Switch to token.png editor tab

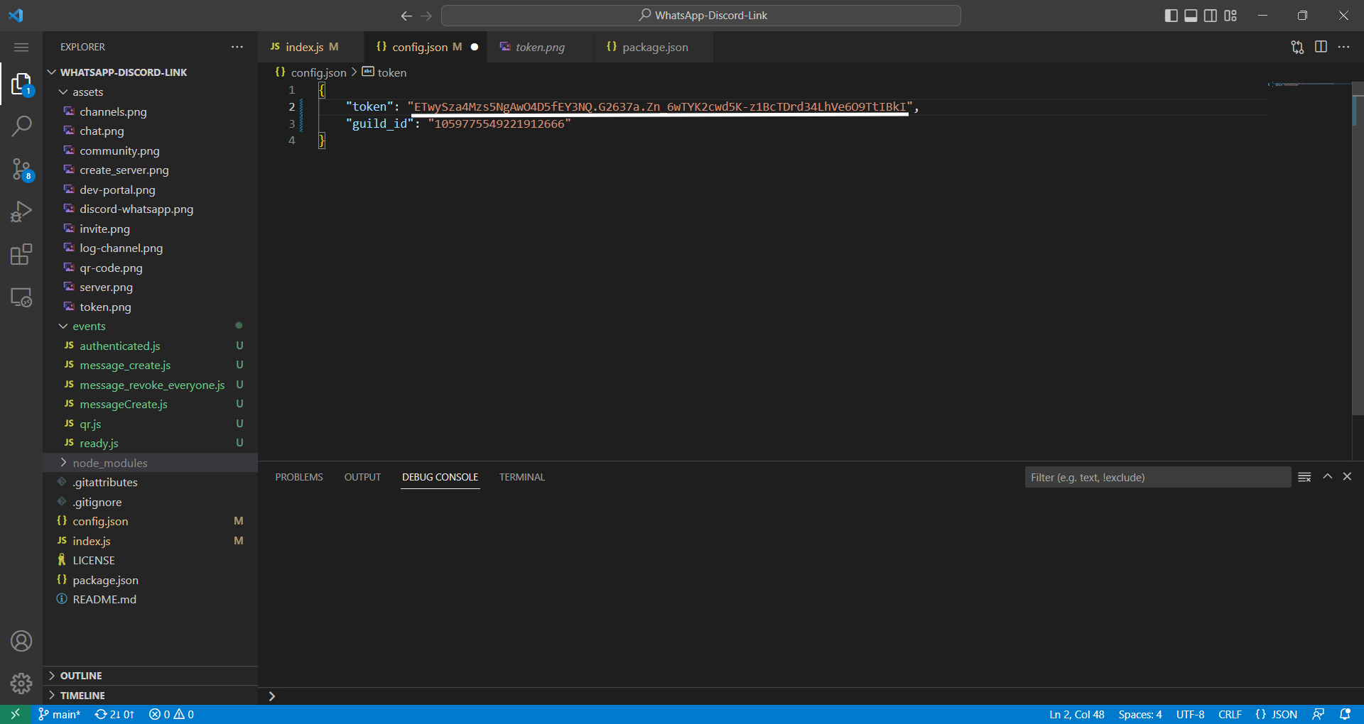(x=540, y=47)
